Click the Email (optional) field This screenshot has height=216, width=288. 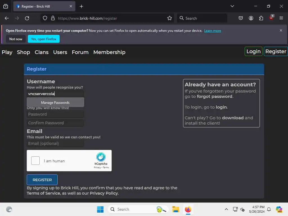(55, 143)
